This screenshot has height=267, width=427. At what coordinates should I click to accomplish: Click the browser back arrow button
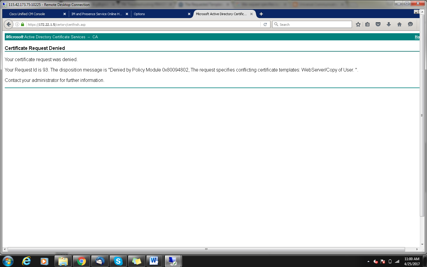9,24
